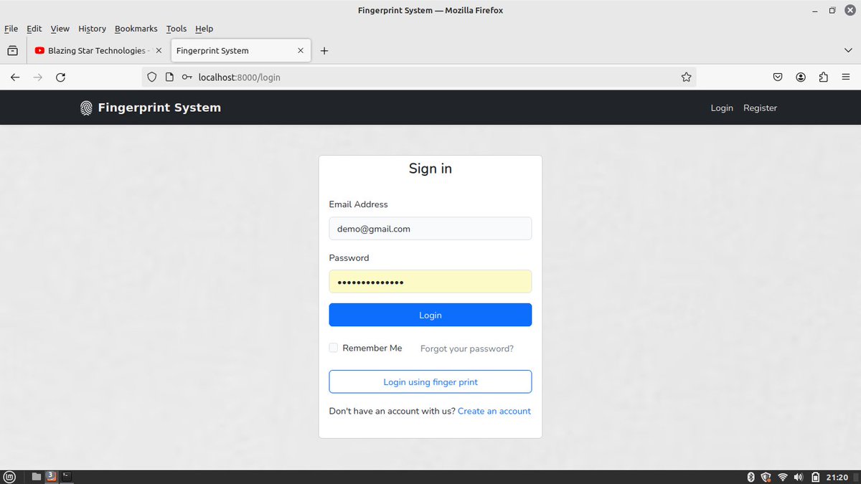861x484 pixels.
Task: Click the page info icon in address bar
Action: 169,77
